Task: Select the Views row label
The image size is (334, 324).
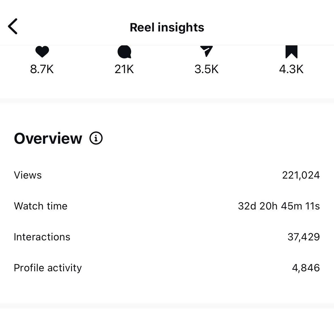Action: [28, 175]
